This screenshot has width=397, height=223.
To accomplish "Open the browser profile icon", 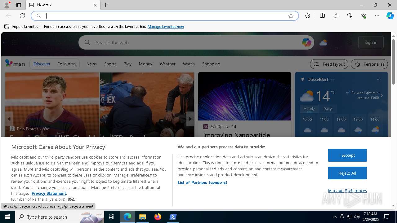I will pyautogui.click(x=7, y=5).
